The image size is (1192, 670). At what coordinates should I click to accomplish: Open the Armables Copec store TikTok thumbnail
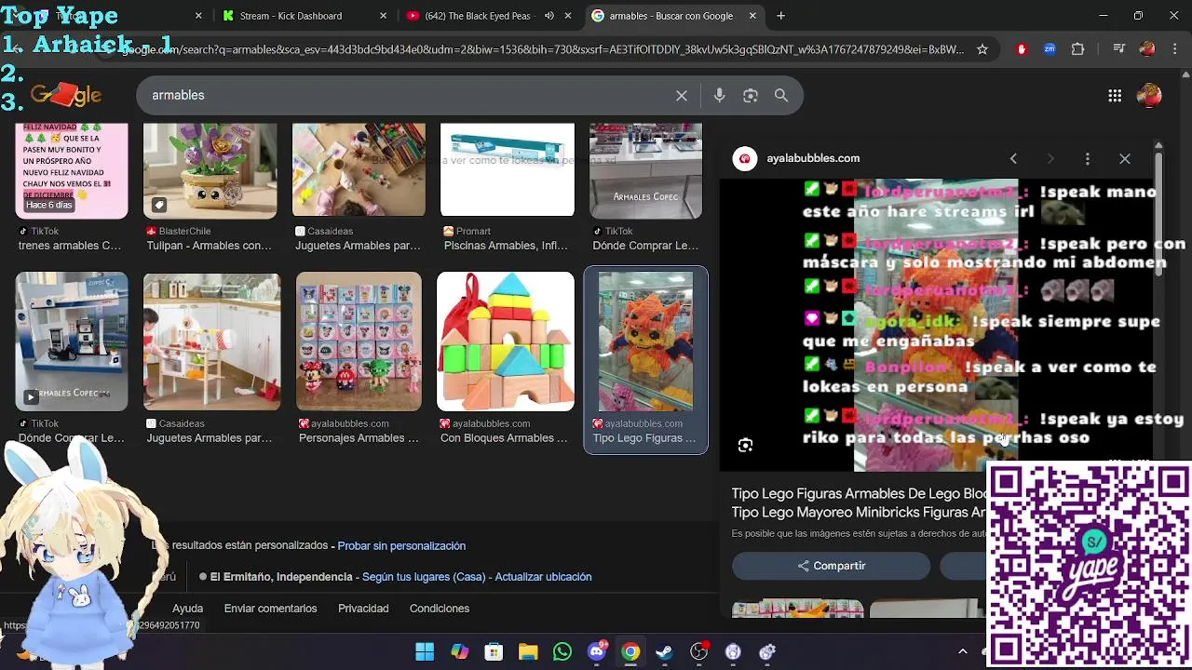[x=645, y=171]
